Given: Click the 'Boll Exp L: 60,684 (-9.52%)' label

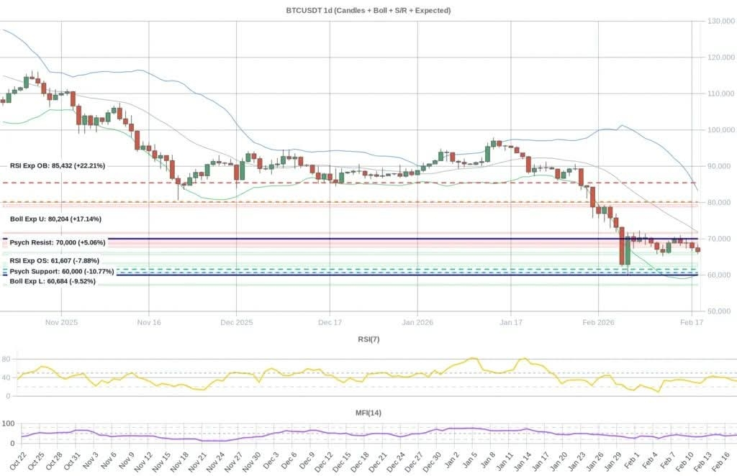Looking at the screenshot, I should pyautogui.click(x=53, y=281).
